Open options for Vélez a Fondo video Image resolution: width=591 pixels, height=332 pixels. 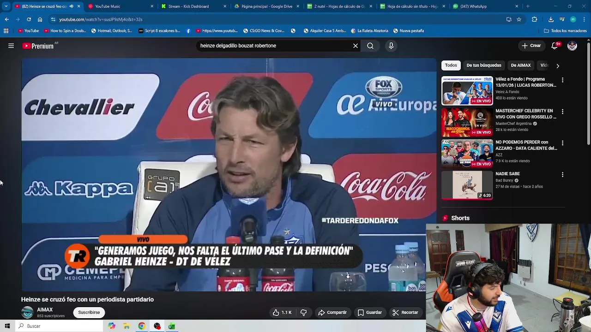[562, 80]
